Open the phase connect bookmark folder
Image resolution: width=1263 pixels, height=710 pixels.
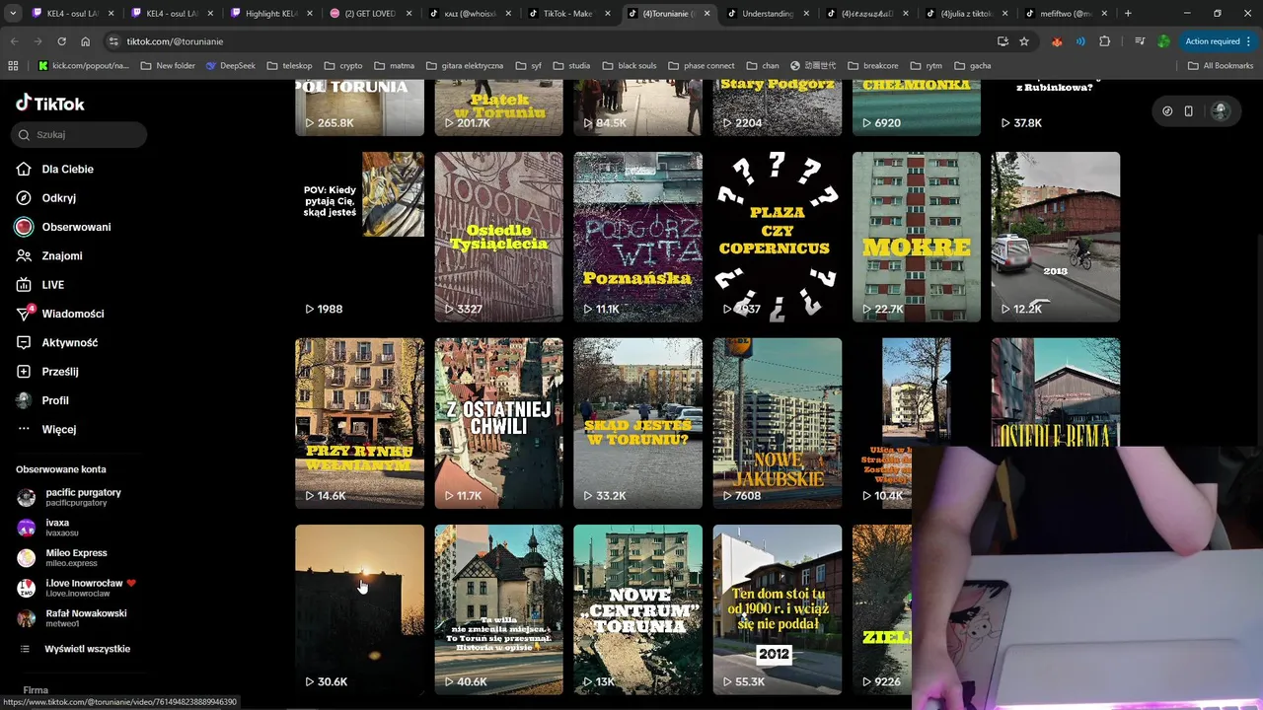pyautogui.click(x=701, y=65)
